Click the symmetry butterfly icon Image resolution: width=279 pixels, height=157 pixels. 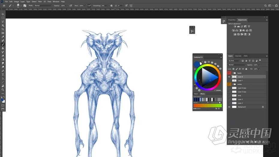(131, 6)
